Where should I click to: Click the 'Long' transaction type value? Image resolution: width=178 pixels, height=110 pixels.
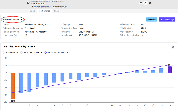[x=81, y=28]
